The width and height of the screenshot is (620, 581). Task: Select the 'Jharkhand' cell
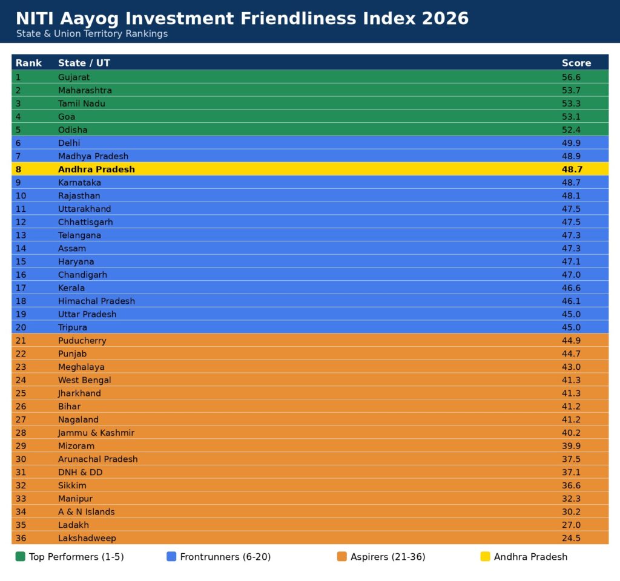[79, 393]
